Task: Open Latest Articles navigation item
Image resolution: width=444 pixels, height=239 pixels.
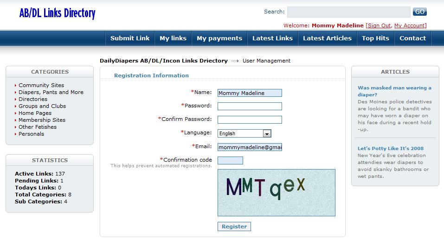Action: tap(328, 38)
